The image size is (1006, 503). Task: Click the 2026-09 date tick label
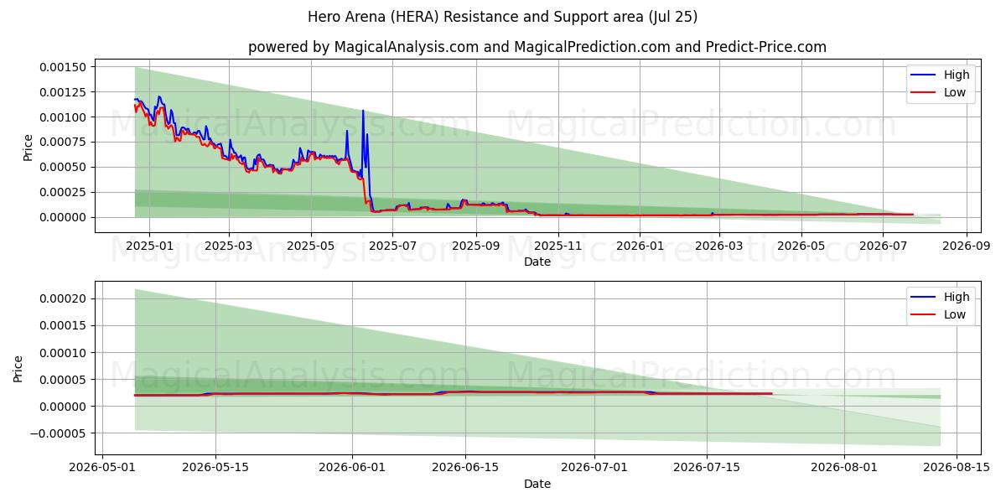click(967, 246)
